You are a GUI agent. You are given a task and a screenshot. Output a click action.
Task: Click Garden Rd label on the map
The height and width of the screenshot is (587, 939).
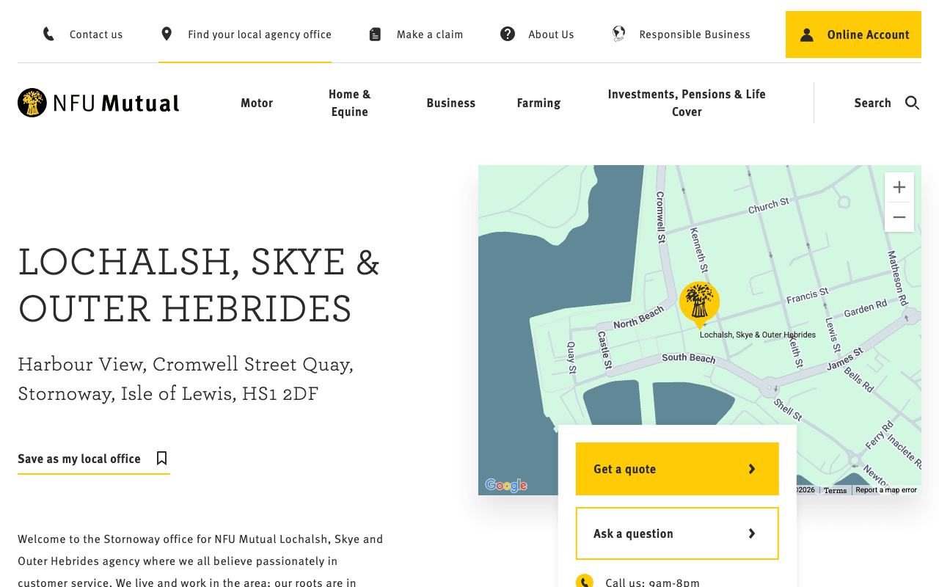click(x=866, y=310)
